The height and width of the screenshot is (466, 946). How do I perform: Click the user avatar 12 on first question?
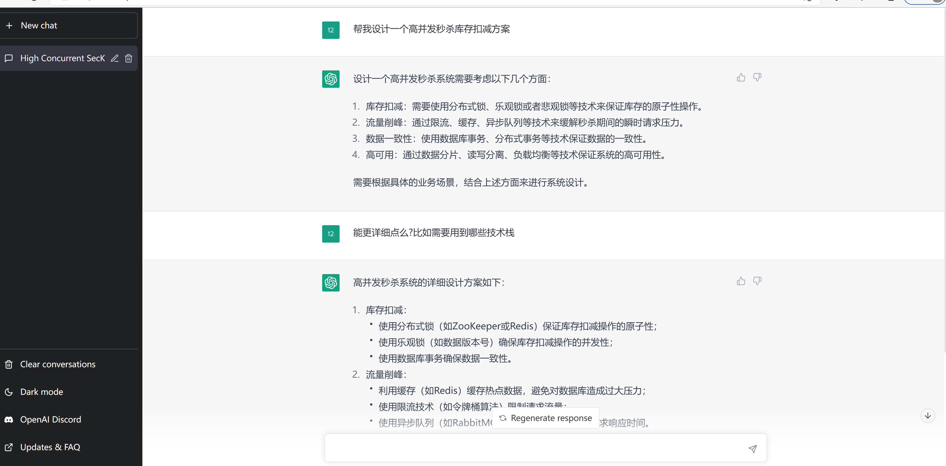(331, 30)
